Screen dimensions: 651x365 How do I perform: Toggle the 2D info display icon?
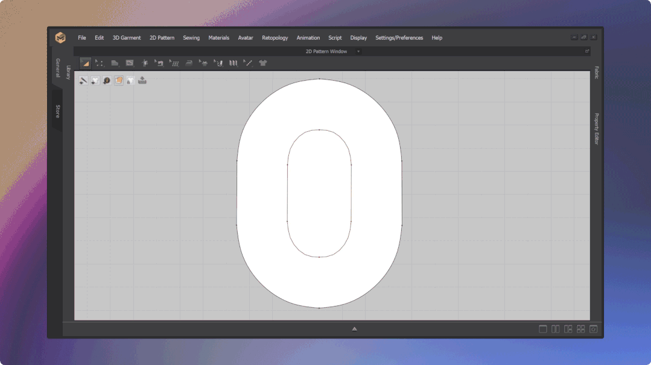pos(107,80)
